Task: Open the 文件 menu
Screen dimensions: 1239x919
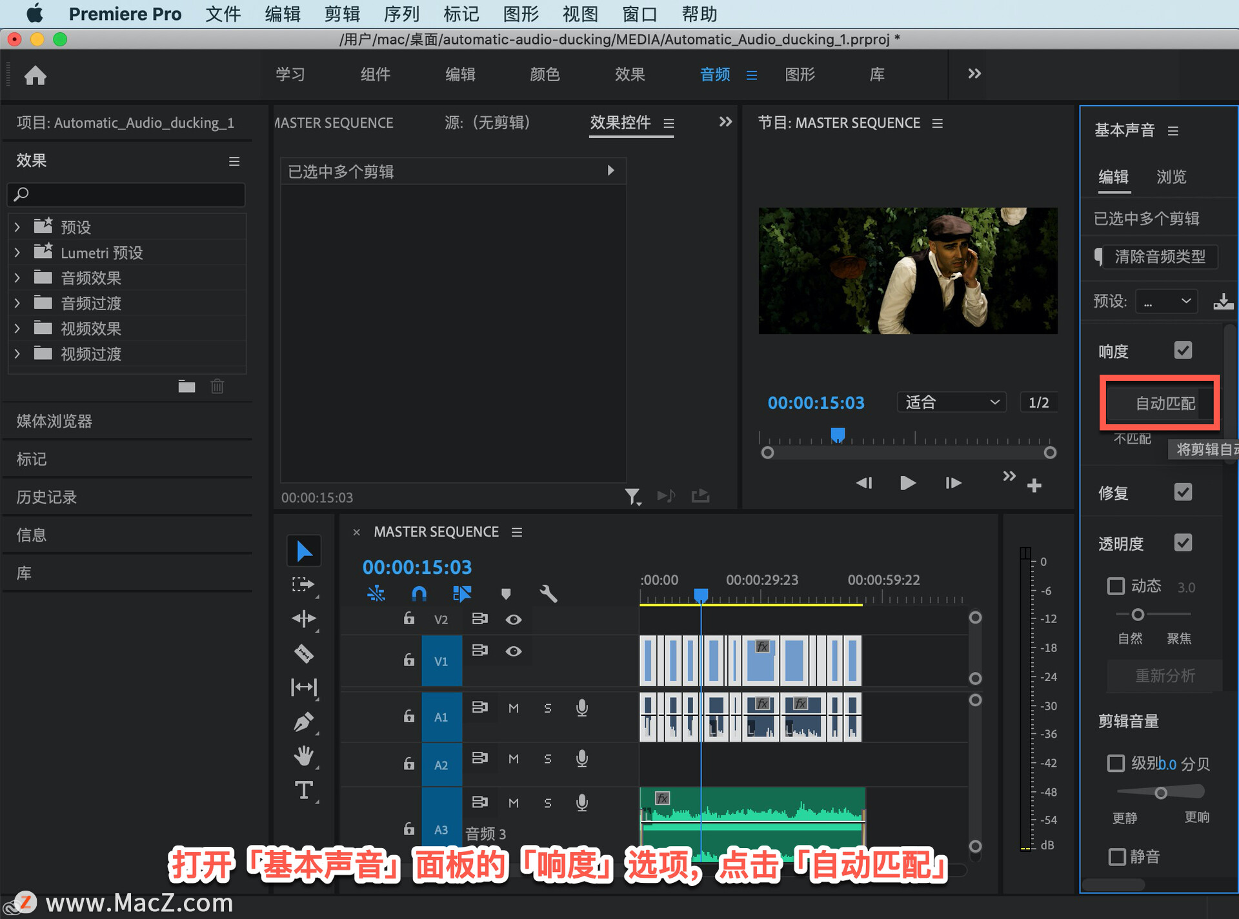Action: click(x=223, y=14)
